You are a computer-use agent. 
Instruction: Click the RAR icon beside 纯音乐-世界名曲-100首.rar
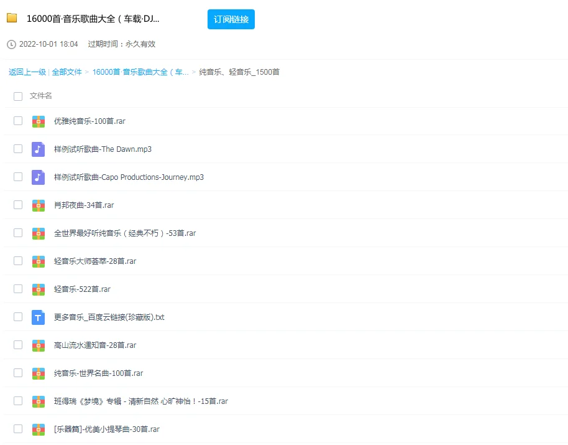(x=39, y=373)
